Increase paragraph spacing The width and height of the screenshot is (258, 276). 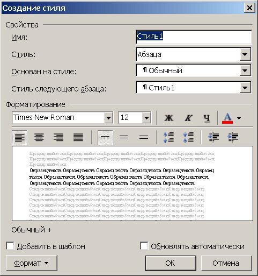[168, 138]
